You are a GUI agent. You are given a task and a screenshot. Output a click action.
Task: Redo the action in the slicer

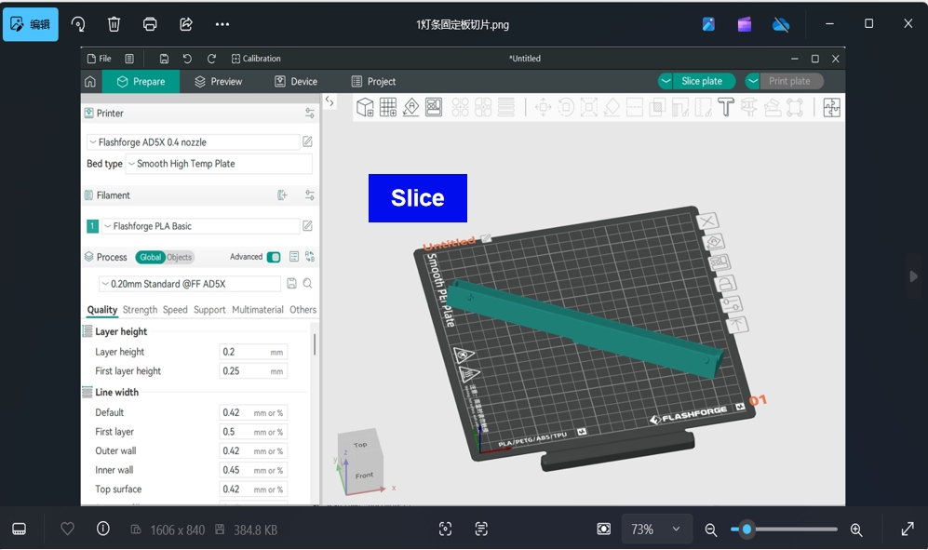point(211,59)
